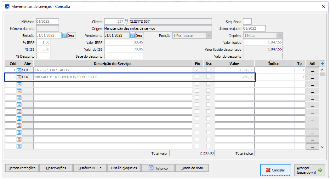Screen dimensions: 330x179
Task: Click the Valor IRRF field 33,45
Action: [124, 42]
